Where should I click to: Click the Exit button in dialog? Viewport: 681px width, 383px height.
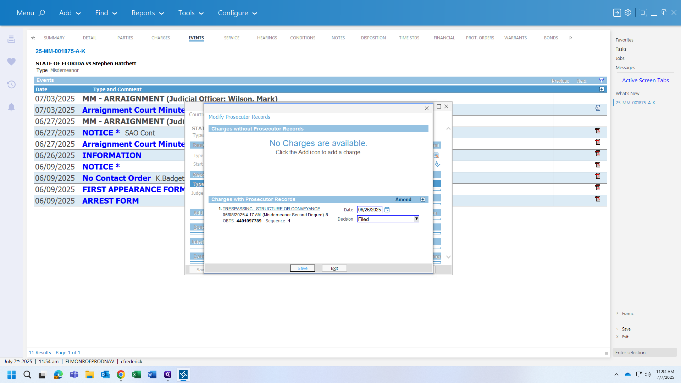(x=334, y=268)
